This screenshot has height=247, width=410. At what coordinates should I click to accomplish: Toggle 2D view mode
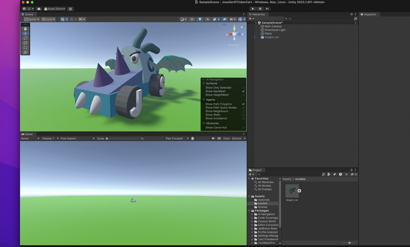tap(192, 19)
